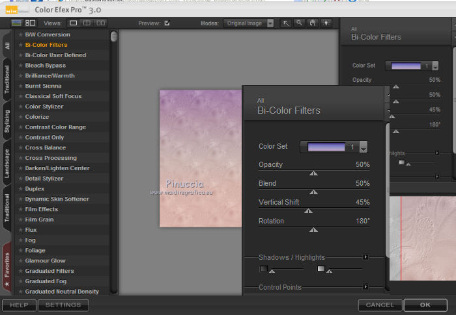Star the B/W Conversion filter

[21, 34]
